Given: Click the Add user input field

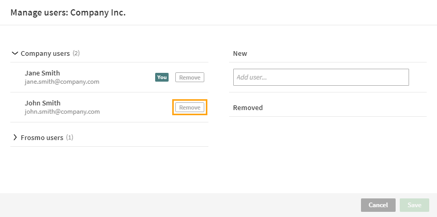Looking at the screenshot, I should click(x=321, y=78).
